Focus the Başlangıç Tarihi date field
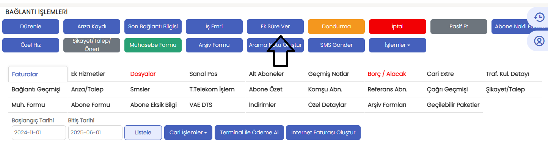The height and width of the screenshot is (143, 548). point(39,132)
